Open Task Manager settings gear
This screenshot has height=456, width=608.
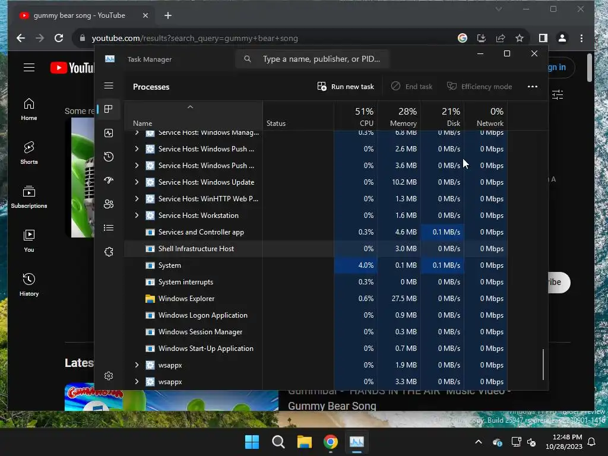(x=109, y=376)
